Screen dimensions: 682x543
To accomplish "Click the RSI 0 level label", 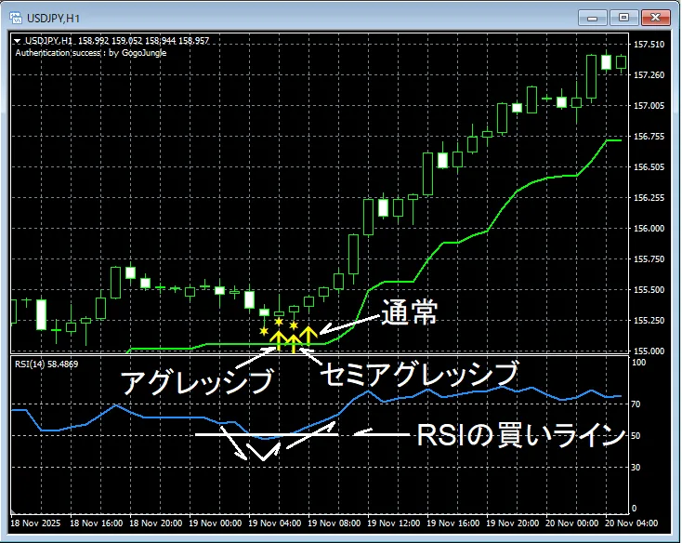I will 634,509.
